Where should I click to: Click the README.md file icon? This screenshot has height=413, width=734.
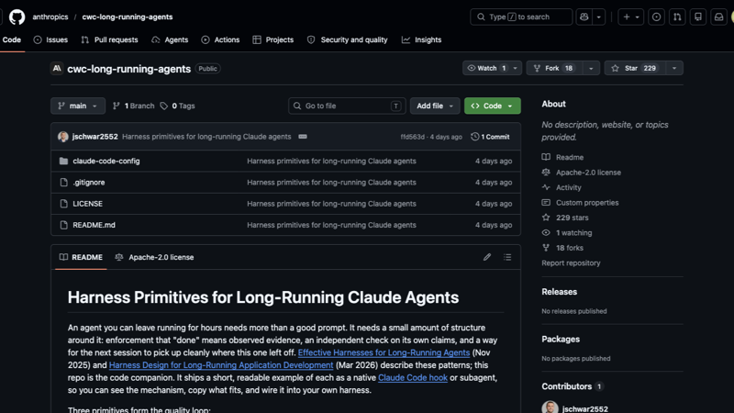click(63, 225)
